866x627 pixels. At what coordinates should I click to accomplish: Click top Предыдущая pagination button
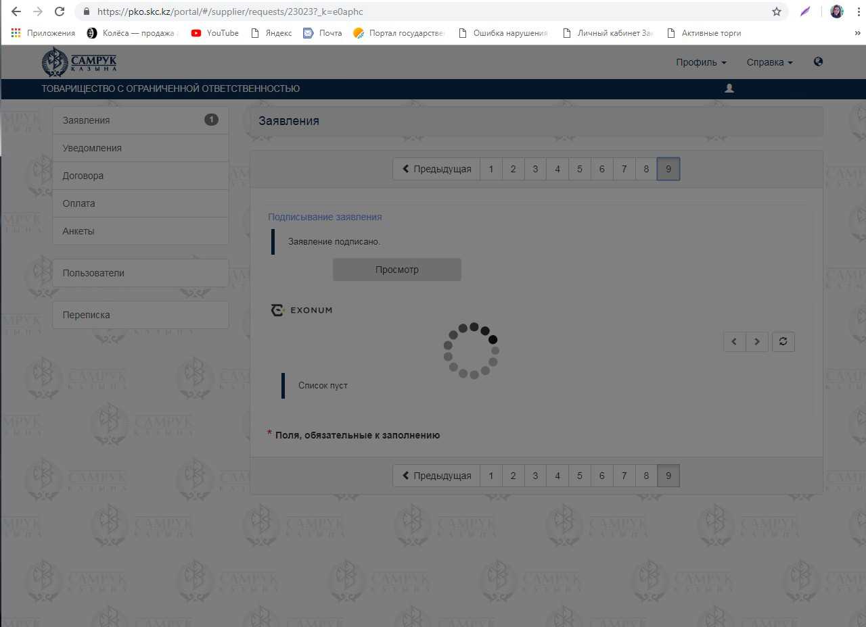click(436, 169)
